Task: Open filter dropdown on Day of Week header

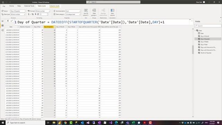Action: [77, 27]
